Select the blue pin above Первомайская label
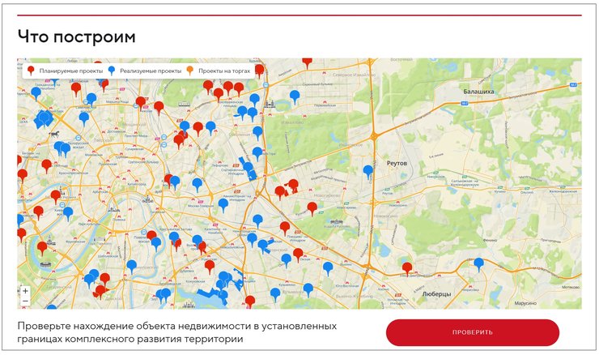 click(x=295, y=96)
